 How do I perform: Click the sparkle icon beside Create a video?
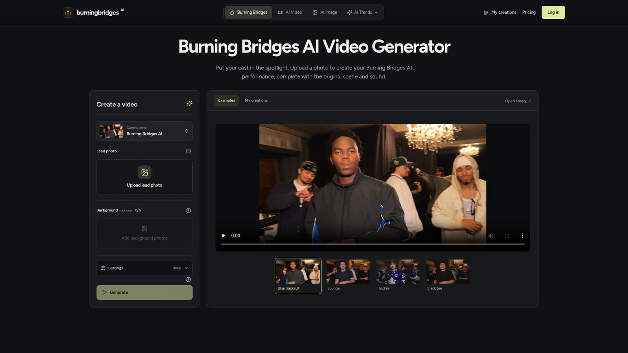coord(190,104)
